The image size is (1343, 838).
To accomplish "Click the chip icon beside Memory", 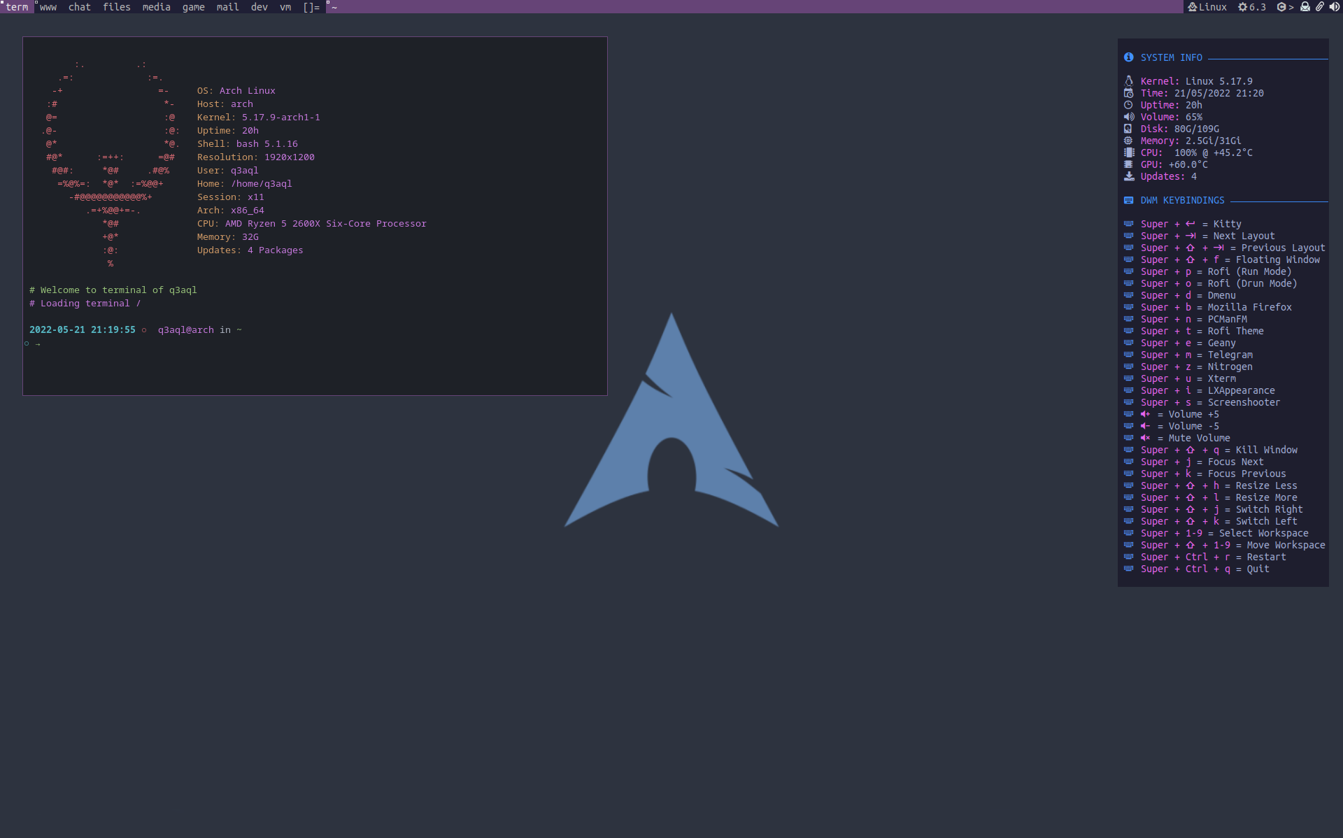I will [x=1128, y=141].
